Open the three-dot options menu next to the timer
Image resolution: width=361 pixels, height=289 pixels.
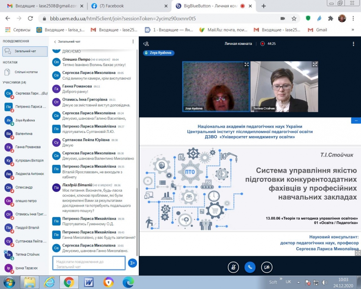(x=353, y=44)
